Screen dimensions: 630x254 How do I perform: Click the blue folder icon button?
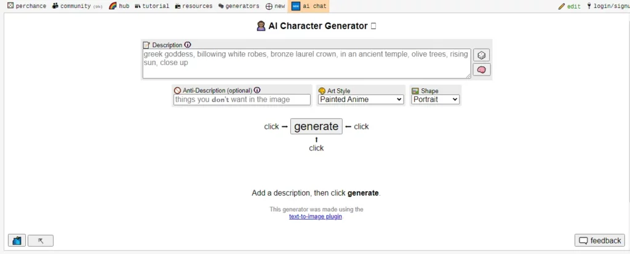17,241
